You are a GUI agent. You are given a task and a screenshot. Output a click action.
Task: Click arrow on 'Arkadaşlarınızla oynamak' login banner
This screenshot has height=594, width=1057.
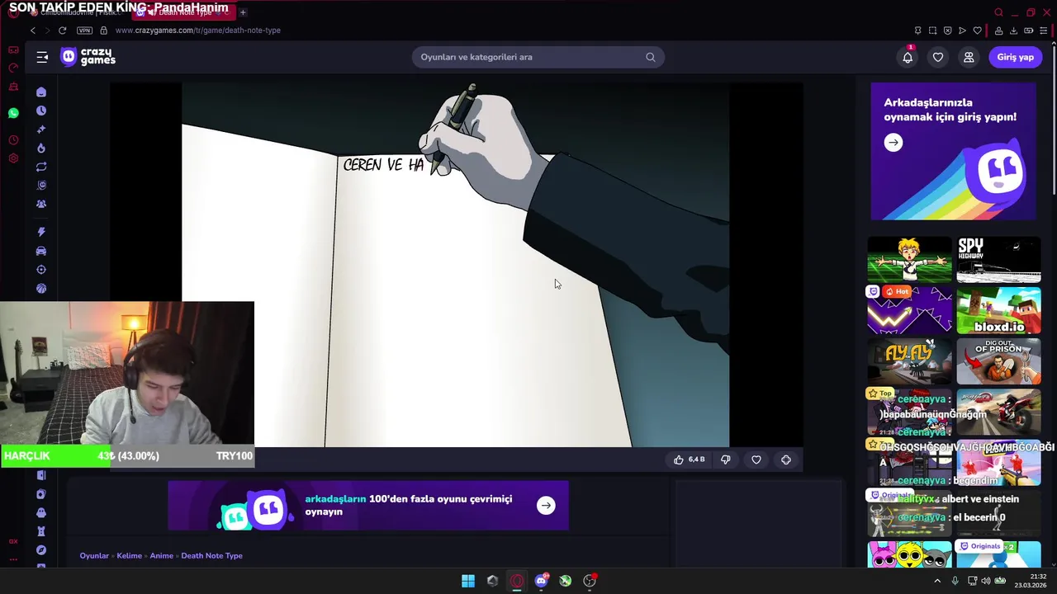coord(893,143)
